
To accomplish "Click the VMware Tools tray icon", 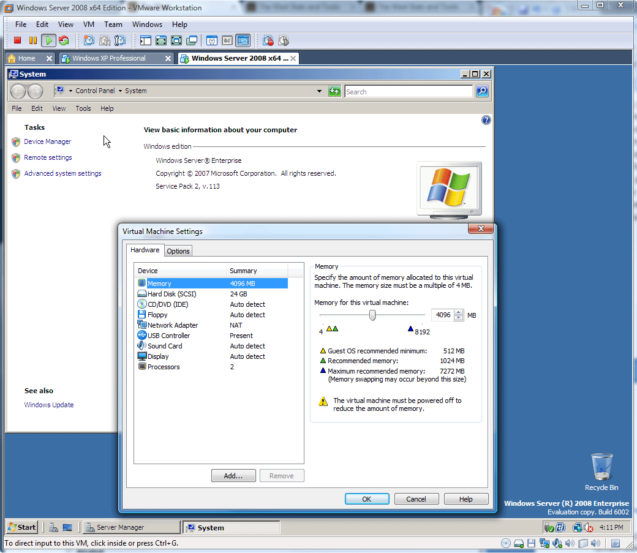I will 560,527.
